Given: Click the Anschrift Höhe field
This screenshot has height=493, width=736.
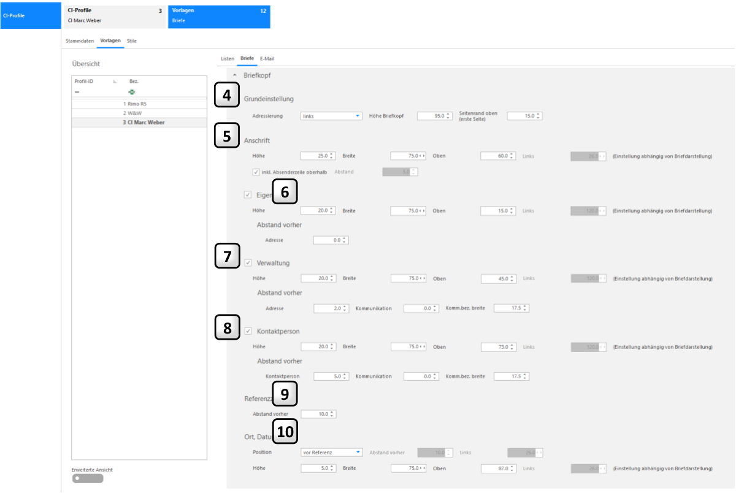Looking at the screenshot, I should click(x=318, y=156).
